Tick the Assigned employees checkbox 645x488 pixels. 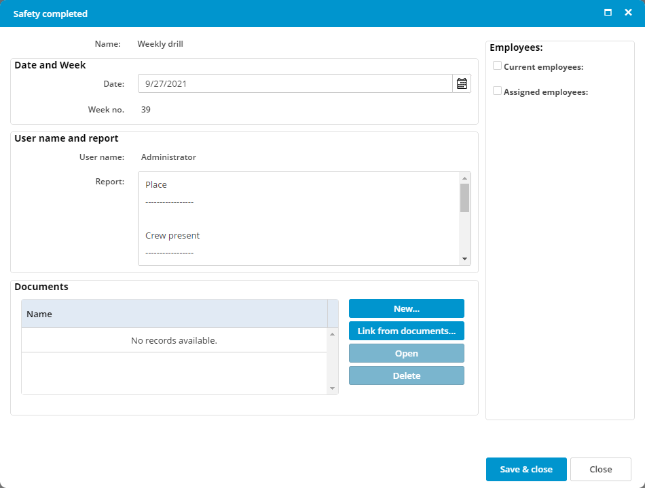coord(498,91)
